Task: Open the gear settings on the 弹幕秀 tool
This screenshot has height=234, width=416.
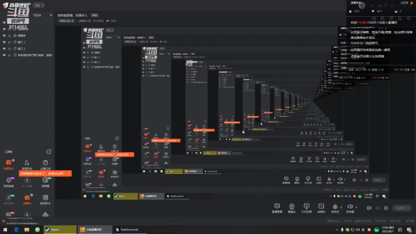Action: tap(32, 195)
